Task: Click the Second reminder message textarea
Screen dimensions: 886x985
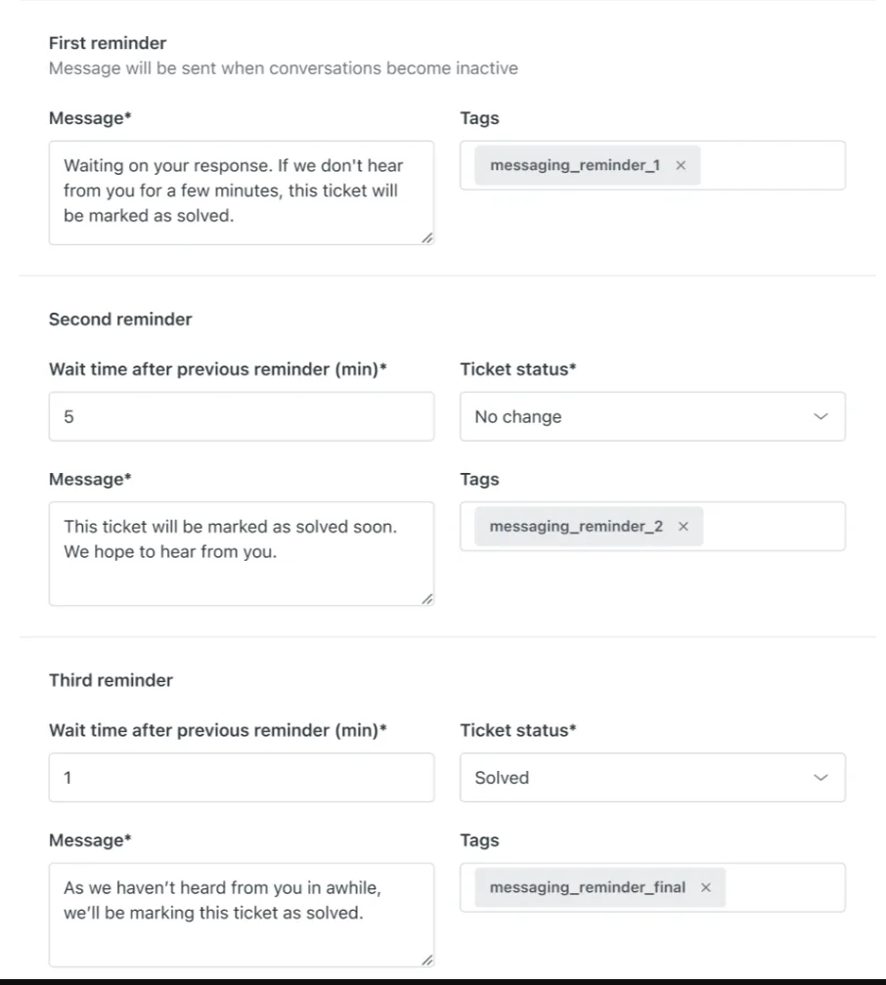Action: (241, 553)
